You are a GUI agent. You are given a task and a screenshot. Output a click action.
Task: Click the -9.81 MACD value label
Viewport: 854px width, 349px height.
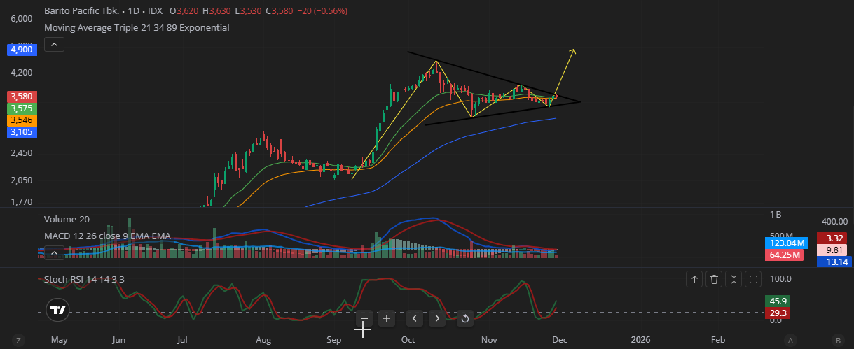click(832, 250)
